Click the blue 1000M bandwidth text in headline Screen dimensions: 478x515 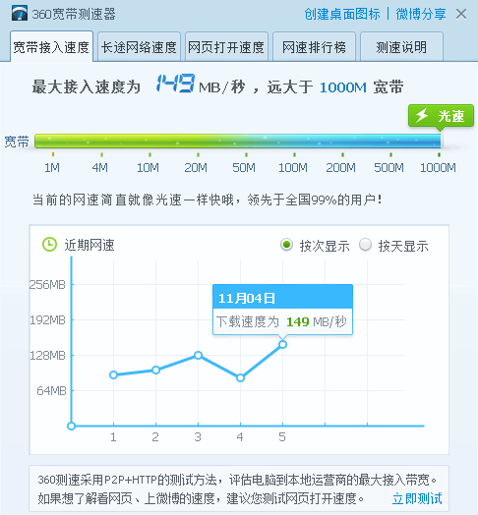(343, 87)
